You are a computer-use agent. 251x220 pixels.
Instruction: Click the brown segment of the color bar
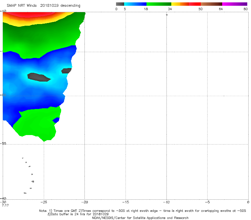pyautogui.click(x=211, y=4)
